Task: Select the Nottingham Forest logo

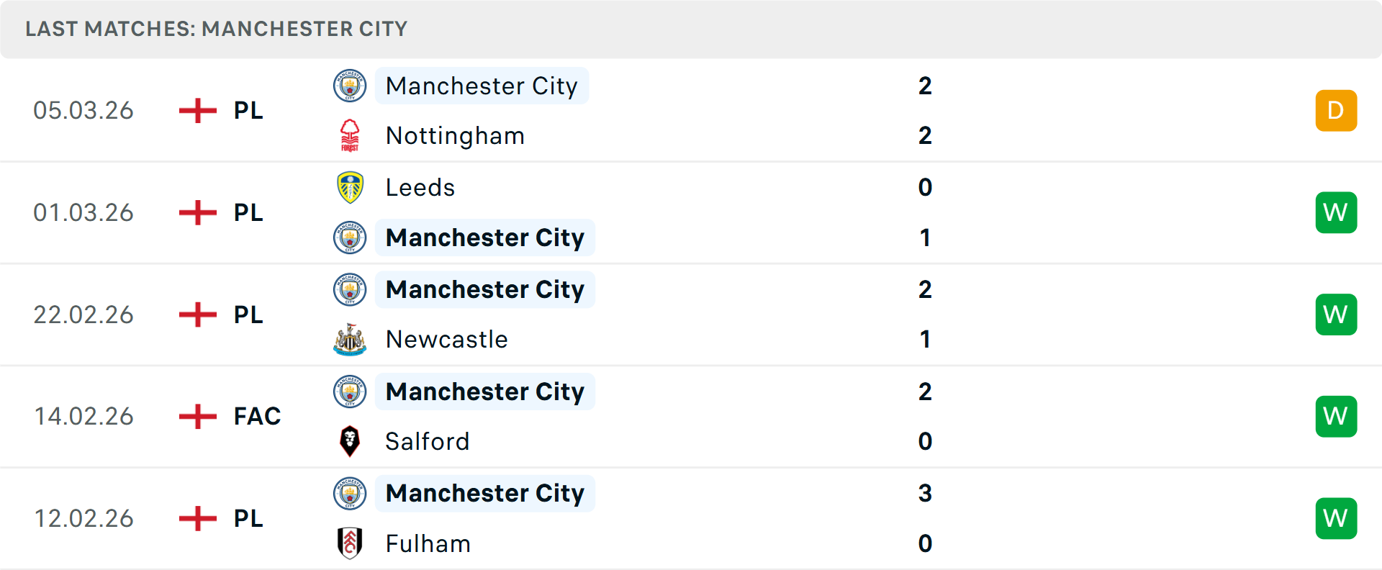Action: pyautogui.click(x=350, y=135)
